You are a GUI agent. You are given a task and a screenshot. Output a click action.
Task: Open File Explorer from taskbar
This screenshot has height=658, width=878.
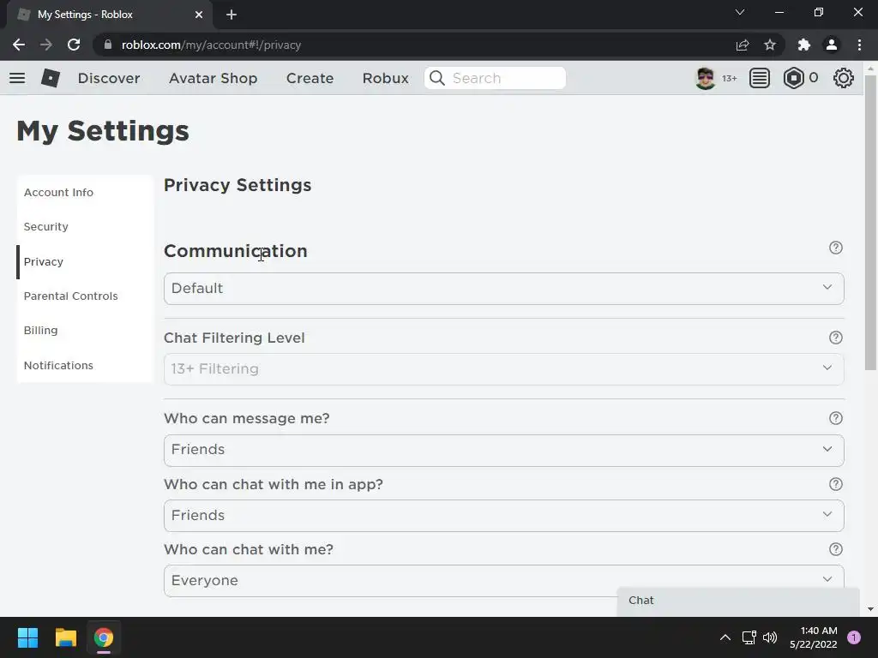pos(65,637)
